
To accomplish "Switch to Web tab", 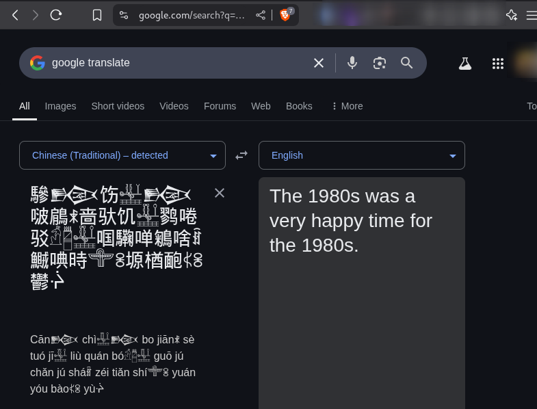I will [x=261, y=106].
